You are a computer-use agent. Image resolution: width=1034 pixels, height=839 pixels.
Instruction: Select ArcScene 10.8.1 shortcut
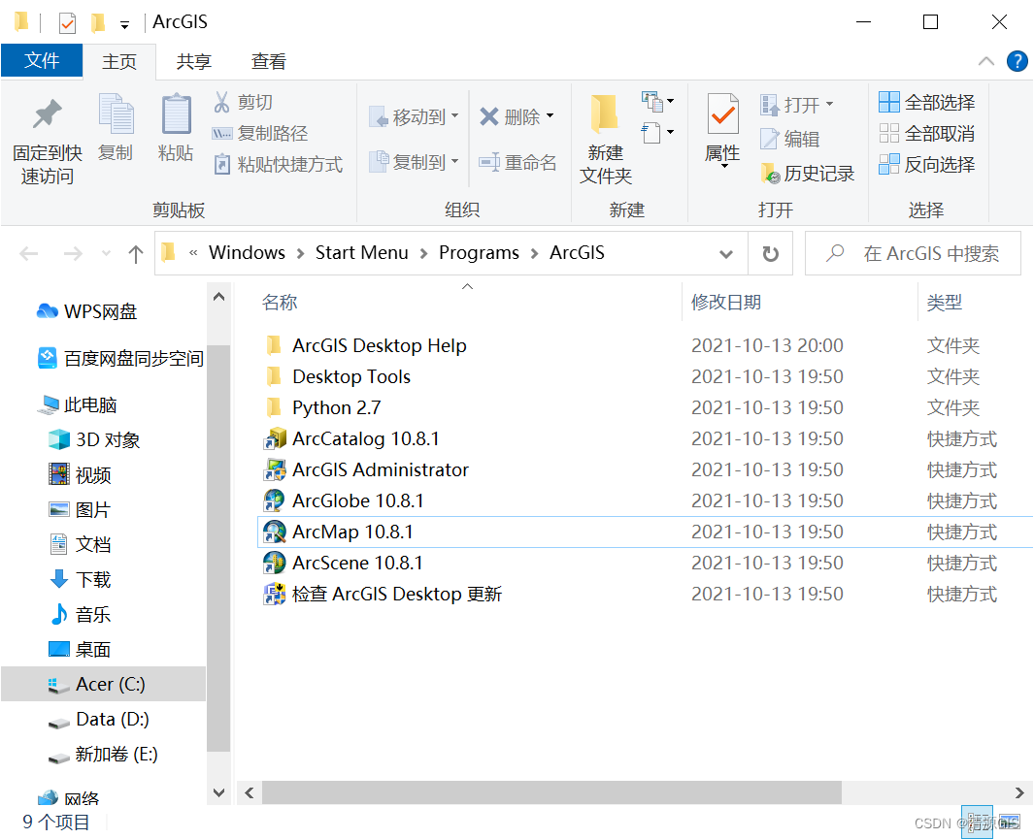coord(343,564)
